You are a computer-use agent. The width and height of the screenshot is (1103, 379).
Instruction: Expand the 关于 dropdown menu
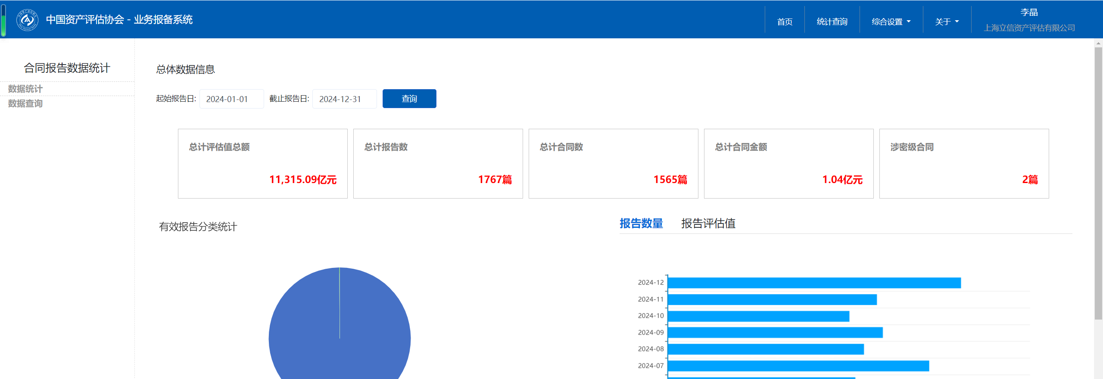click(x=947, y=22)
